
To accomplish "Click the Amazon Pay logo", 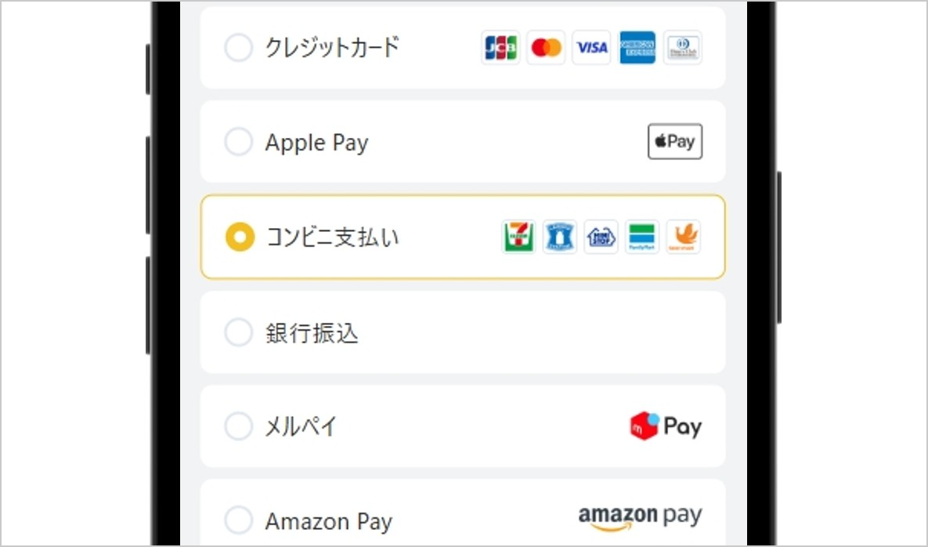I will tap(641, 516).
